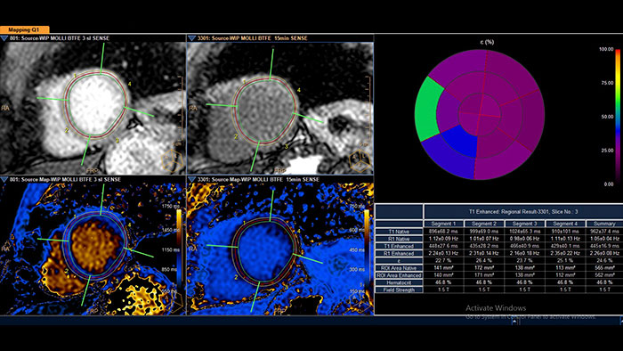Select the R1 Native row header

pos(399,239)
